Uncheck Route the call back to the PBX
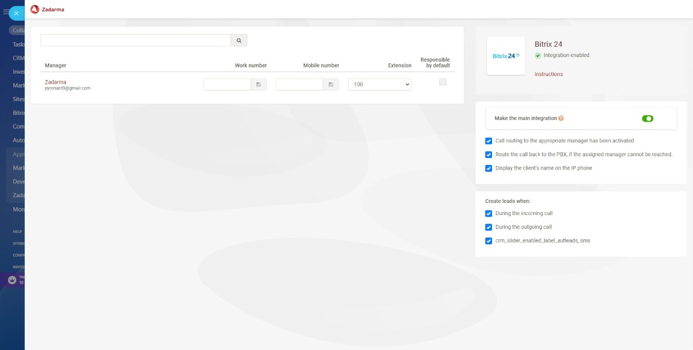 (489, 155)
